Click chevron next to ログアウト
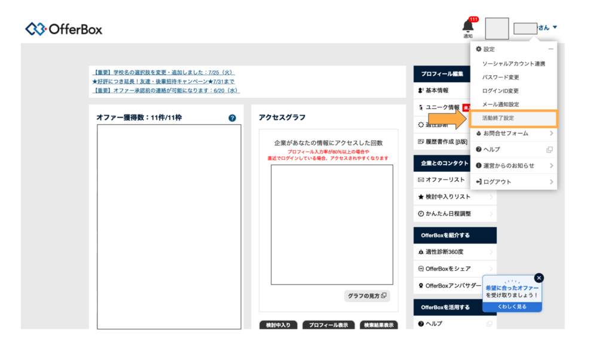Viewport: 612px width, 343px height. [551, 181]
